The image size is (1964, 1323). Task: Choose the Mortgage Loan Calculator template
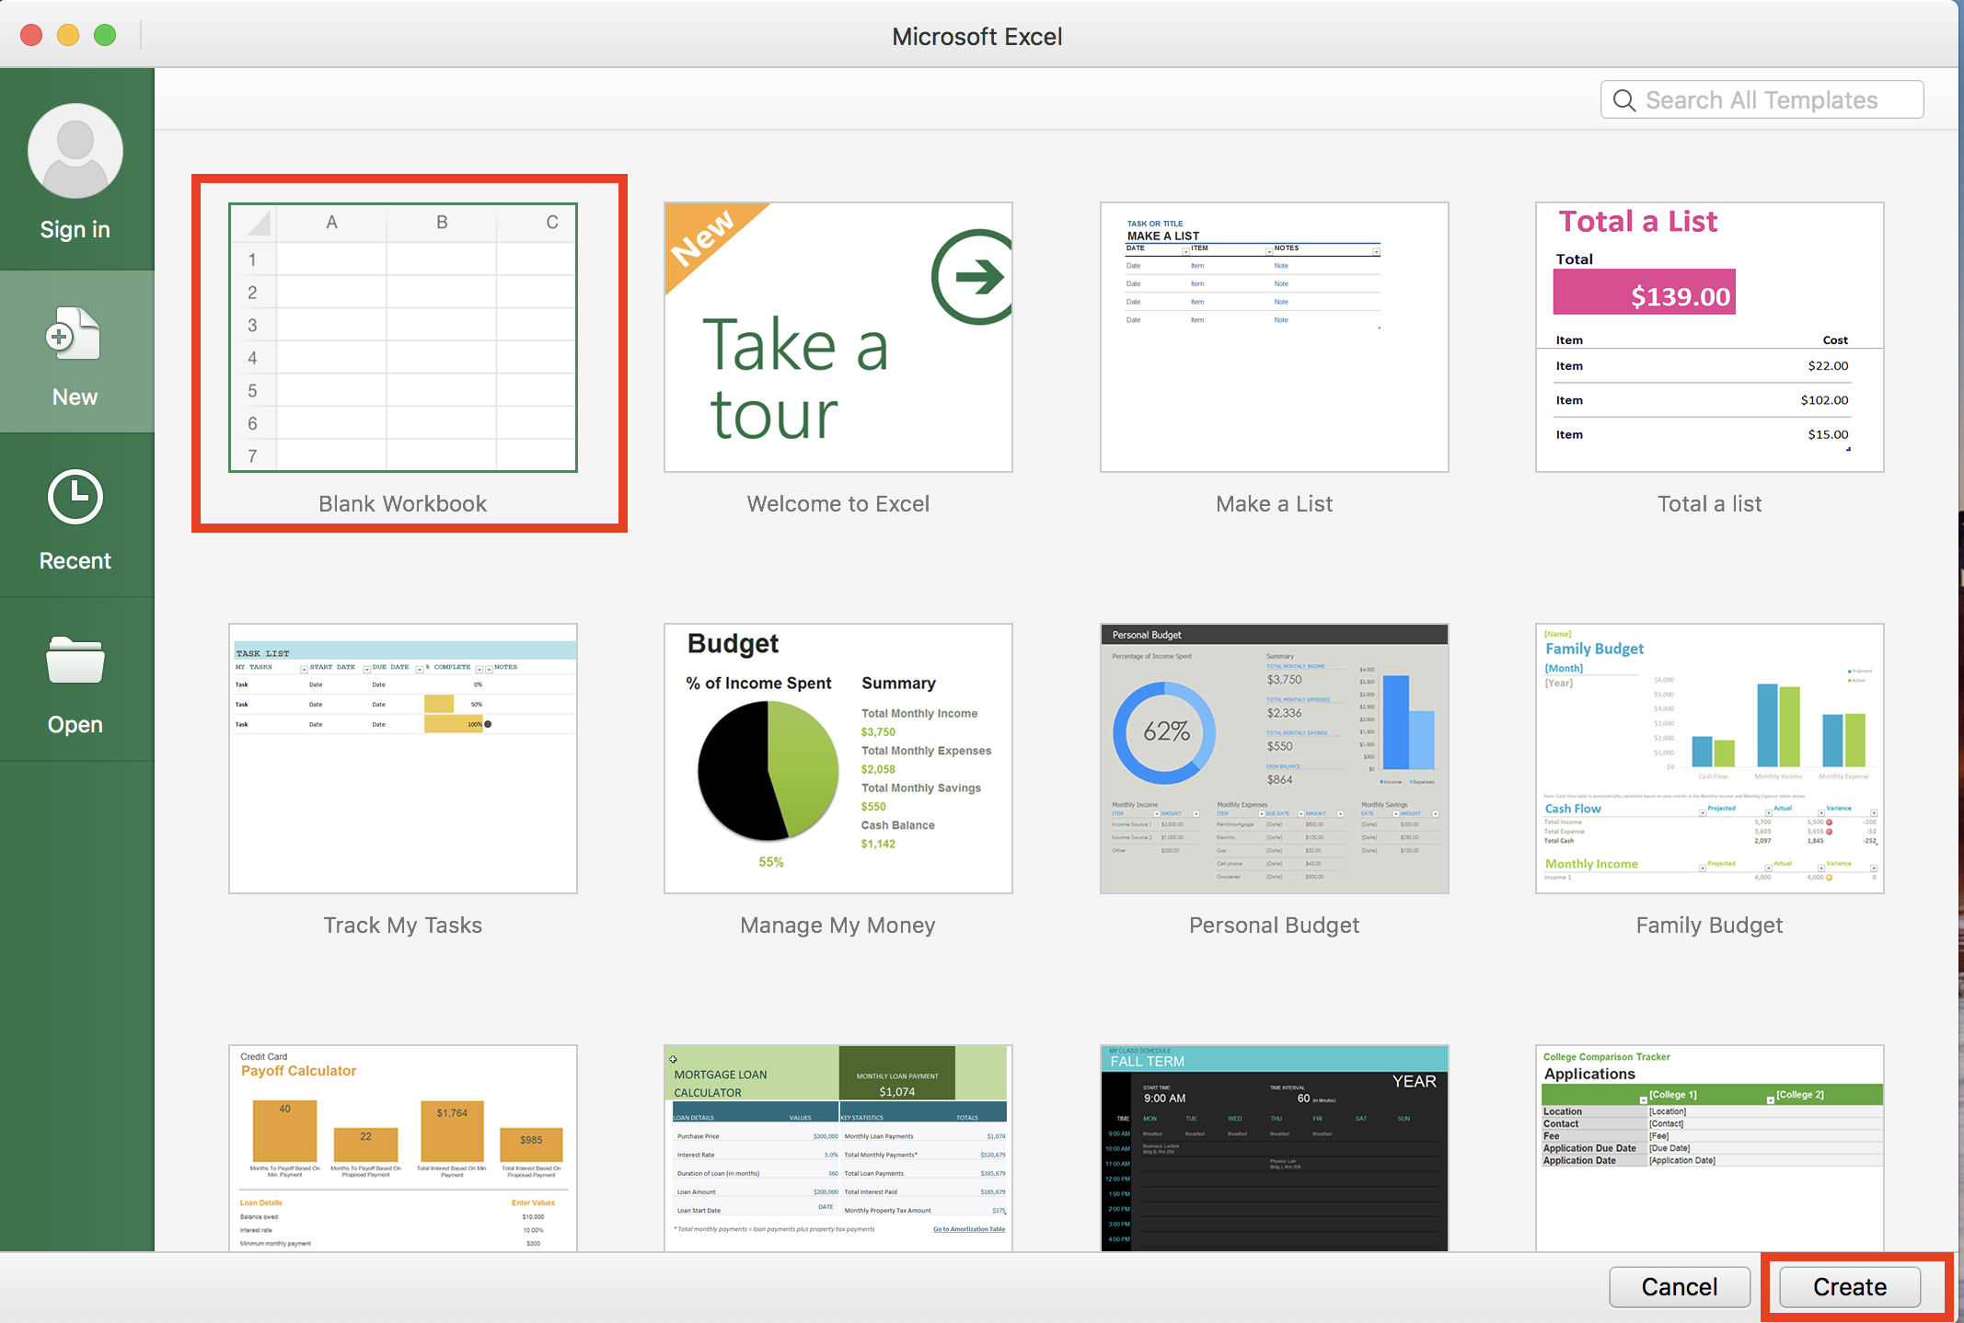pyautogui.click(x=838, y=1148)
